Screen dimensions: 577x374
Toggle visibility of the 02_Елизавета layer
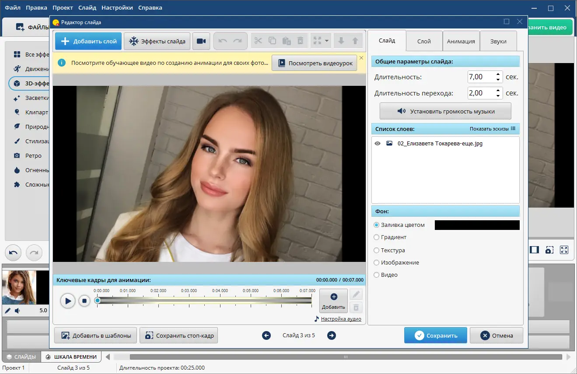coord(378,143)
